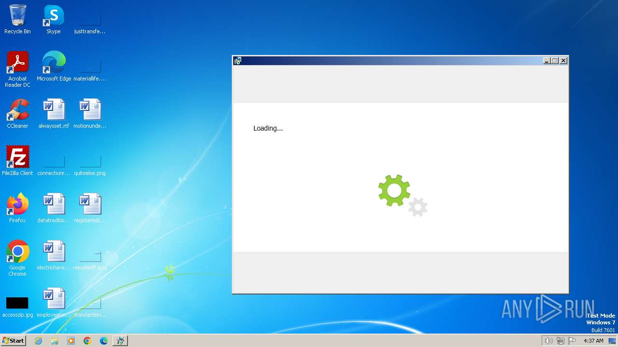Screen dimensions: 618x347
Task: Click the 4:37 AM clock
Action: pos(593,341)
